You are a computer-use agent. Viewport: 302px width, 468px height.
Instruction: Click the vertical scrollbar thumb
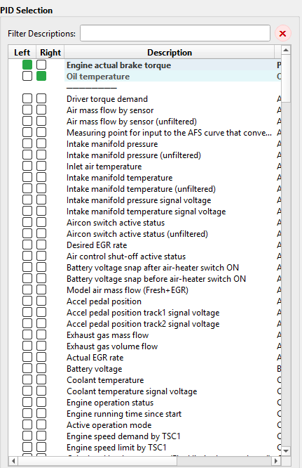click(286, 78)
